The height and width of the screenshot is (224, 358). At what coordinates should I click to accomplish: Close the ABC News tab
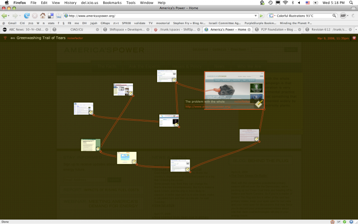click(47, 30)
